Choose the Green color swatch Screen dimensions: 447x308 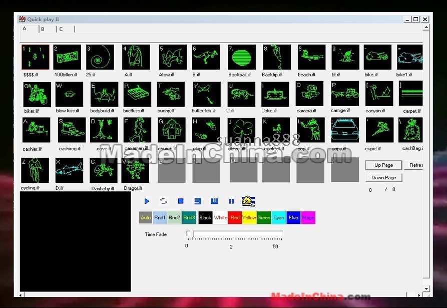(x=264, y=217)
